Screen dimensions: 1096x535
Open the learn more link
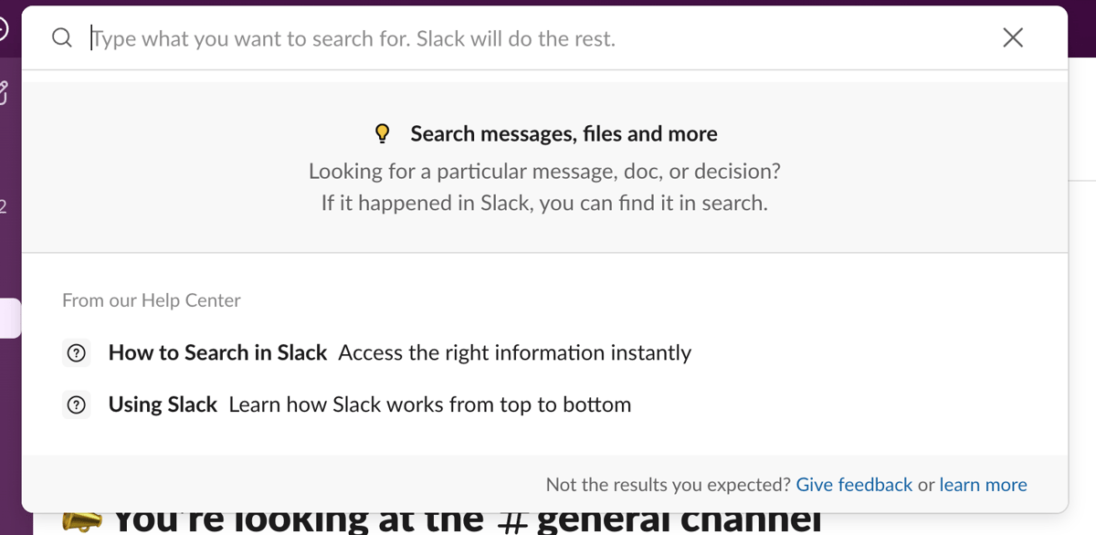[x=983, y=485]
